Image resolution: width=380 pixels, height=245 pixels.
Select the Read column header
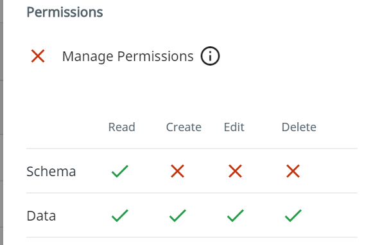(x=122, y=127)
